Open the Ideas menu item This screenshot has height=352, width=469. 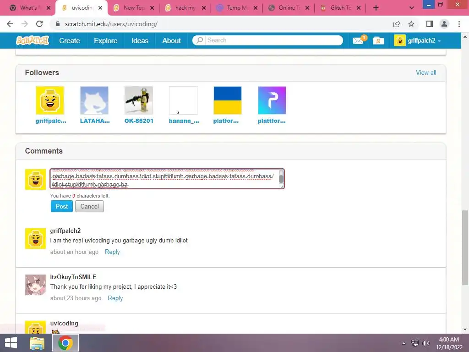tap(140, 41)
